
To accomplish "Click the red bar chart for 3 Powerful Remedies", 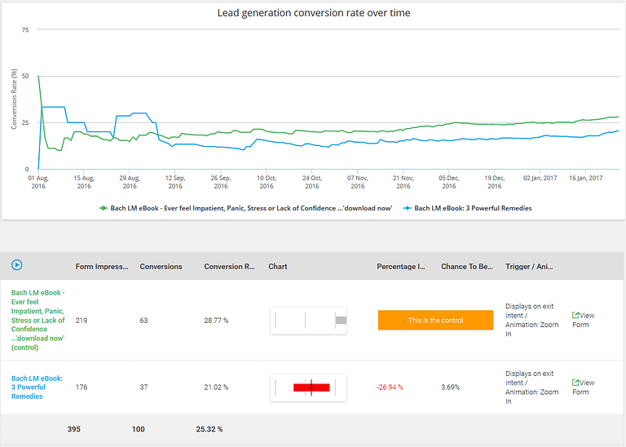I will point(311,387).
